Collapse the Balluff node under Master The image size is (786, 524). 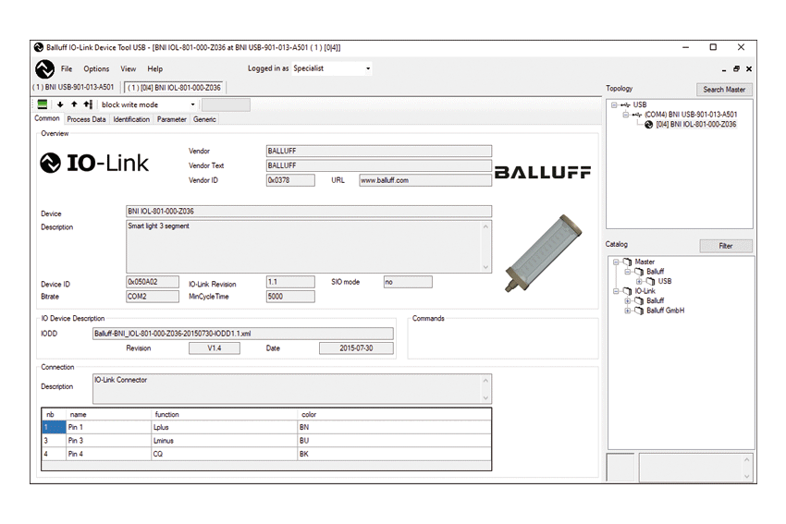[x=628, y=272]
